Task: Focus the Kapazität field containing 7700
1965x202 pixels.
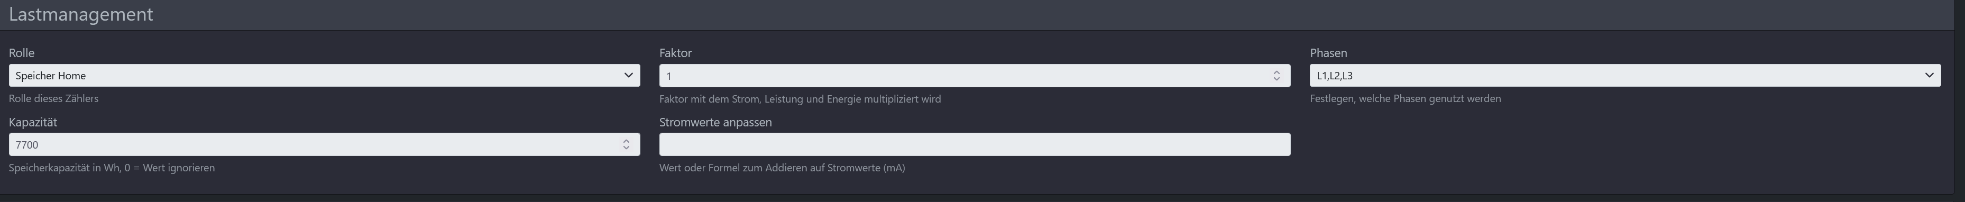Action: (324, 145)
